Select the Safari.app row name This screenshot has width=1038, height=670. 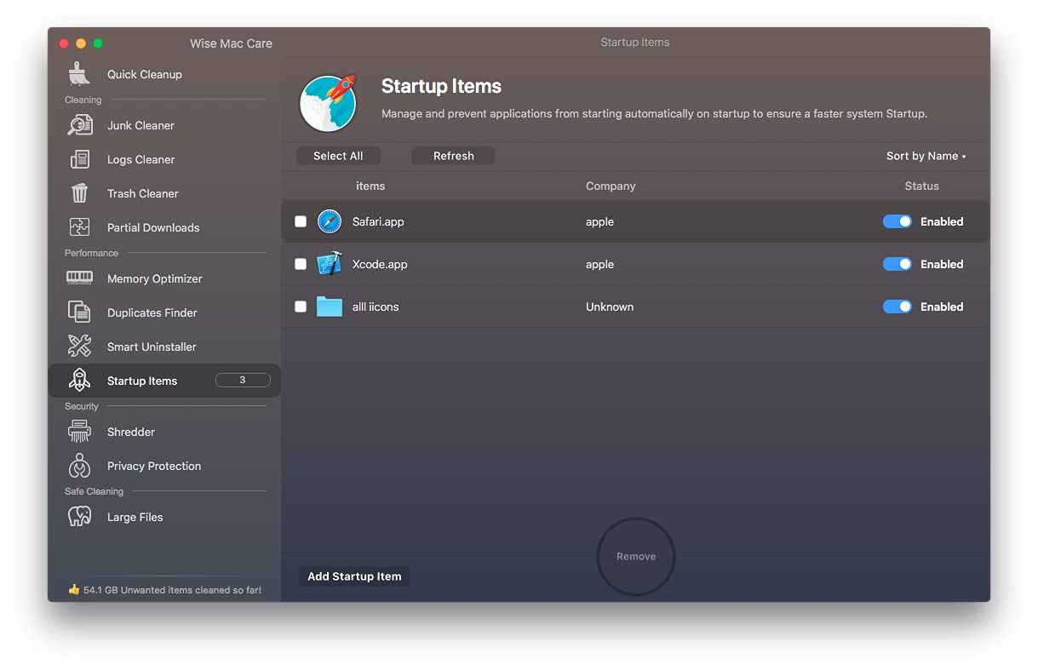[x=378, y=221]
